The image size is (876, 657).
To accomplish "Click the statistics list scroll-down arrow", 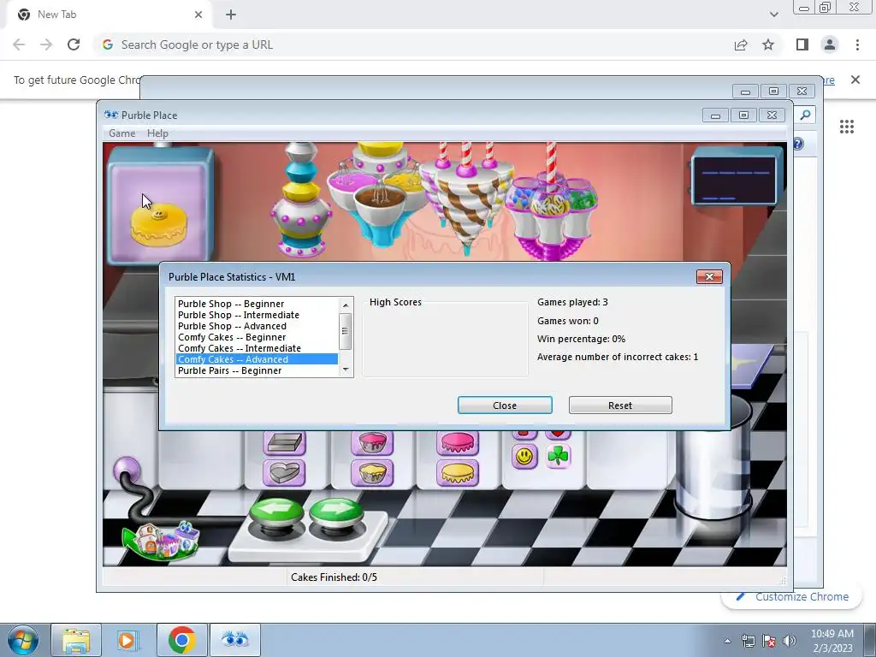I will [x=346, y=370].
